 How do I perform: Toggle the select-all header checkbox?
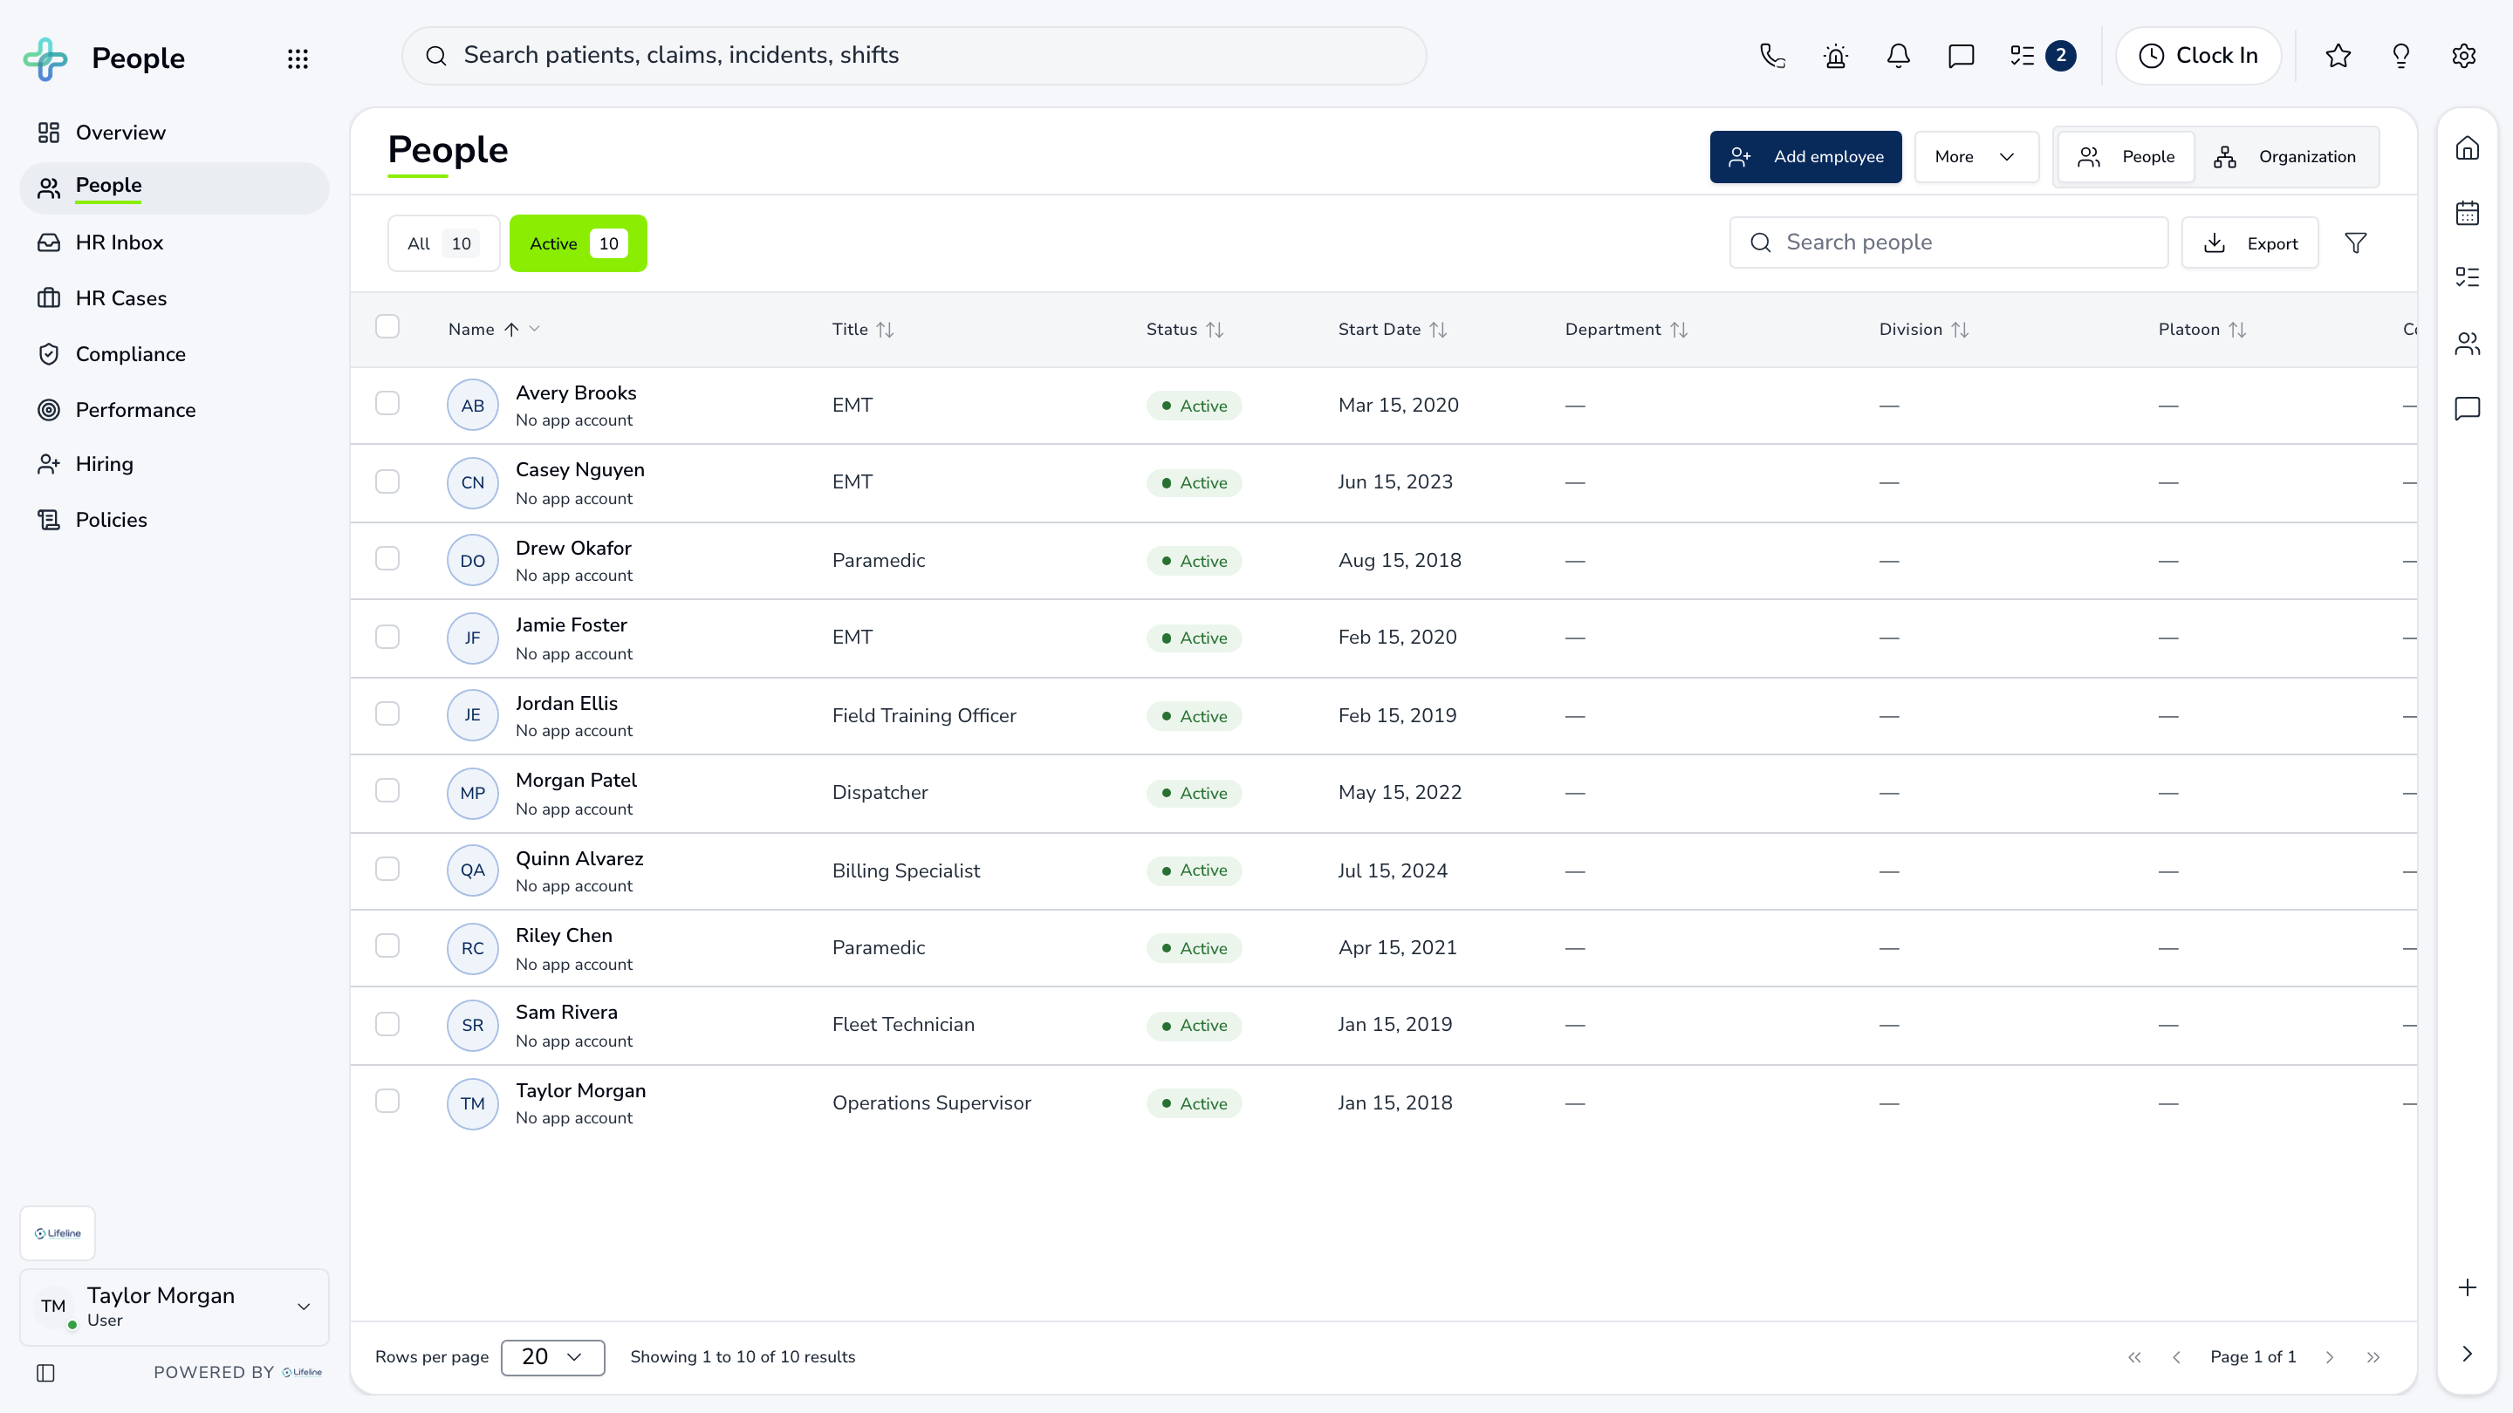coord(387,325)
